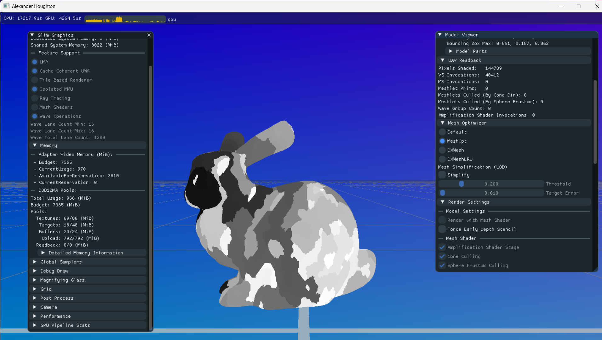Expand the Debug Draw section
The height and width of the screenshot is (340, 602).
(35, 271)
